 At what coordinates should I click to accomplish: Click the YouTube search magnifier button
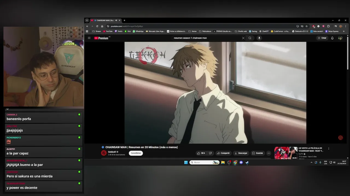click(250, 38)
